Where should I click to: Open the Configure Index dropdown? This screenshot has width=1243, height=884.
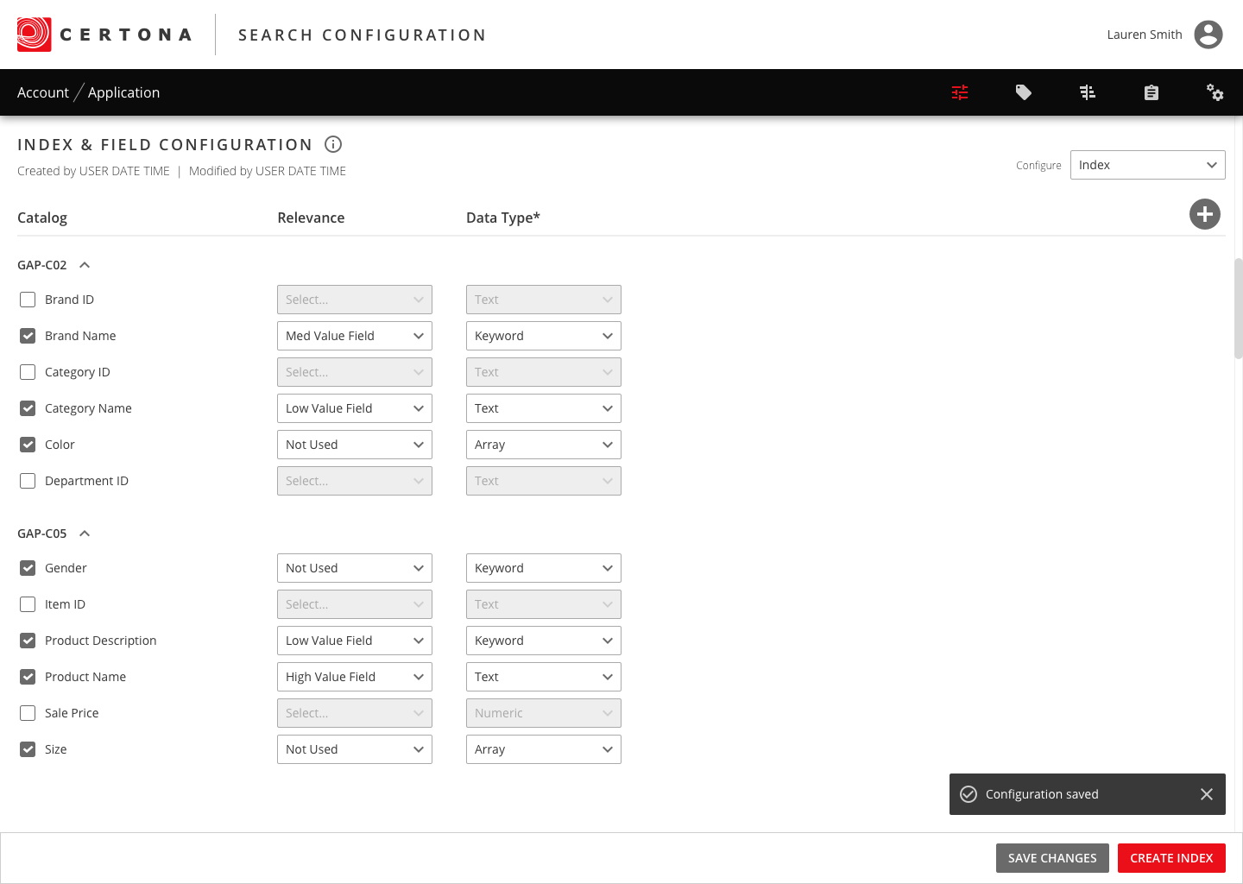coord(1148,165)
